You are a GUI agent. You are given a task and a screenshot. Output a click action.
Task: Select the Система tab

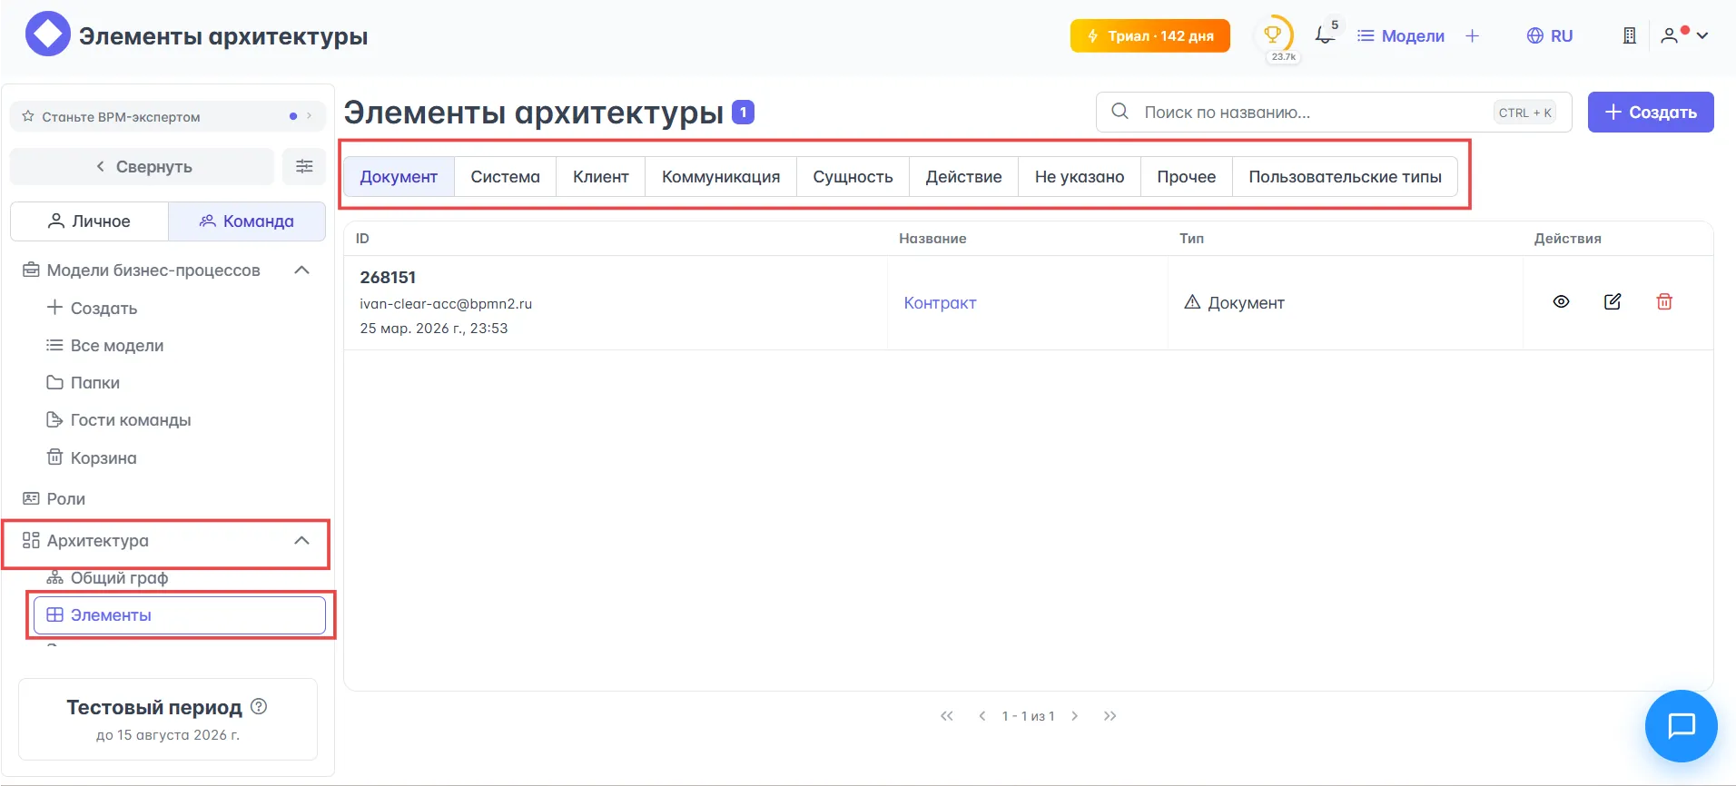pos(505,177)
